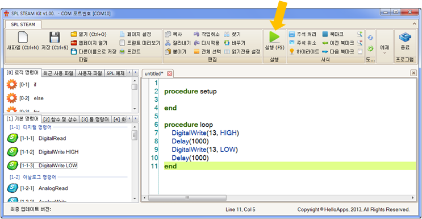Click basic command list scrollbar thumb
Screen dimensions: 422x219
(x=135, y=135)
